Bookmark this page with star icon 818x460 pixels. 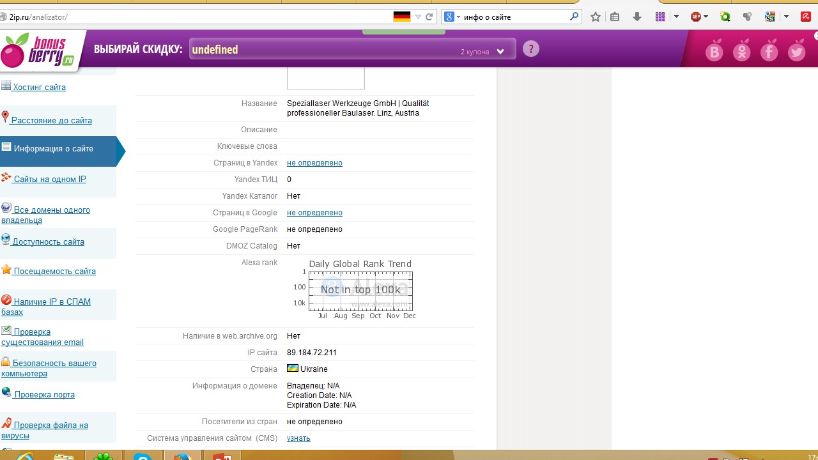pos(596,17)
